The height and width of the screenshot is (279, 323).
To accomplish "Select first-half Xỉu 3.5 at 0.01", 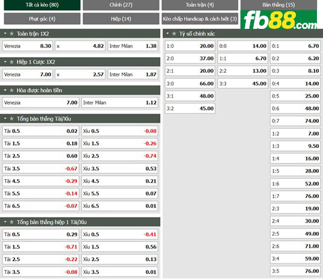I will [120, 272].
